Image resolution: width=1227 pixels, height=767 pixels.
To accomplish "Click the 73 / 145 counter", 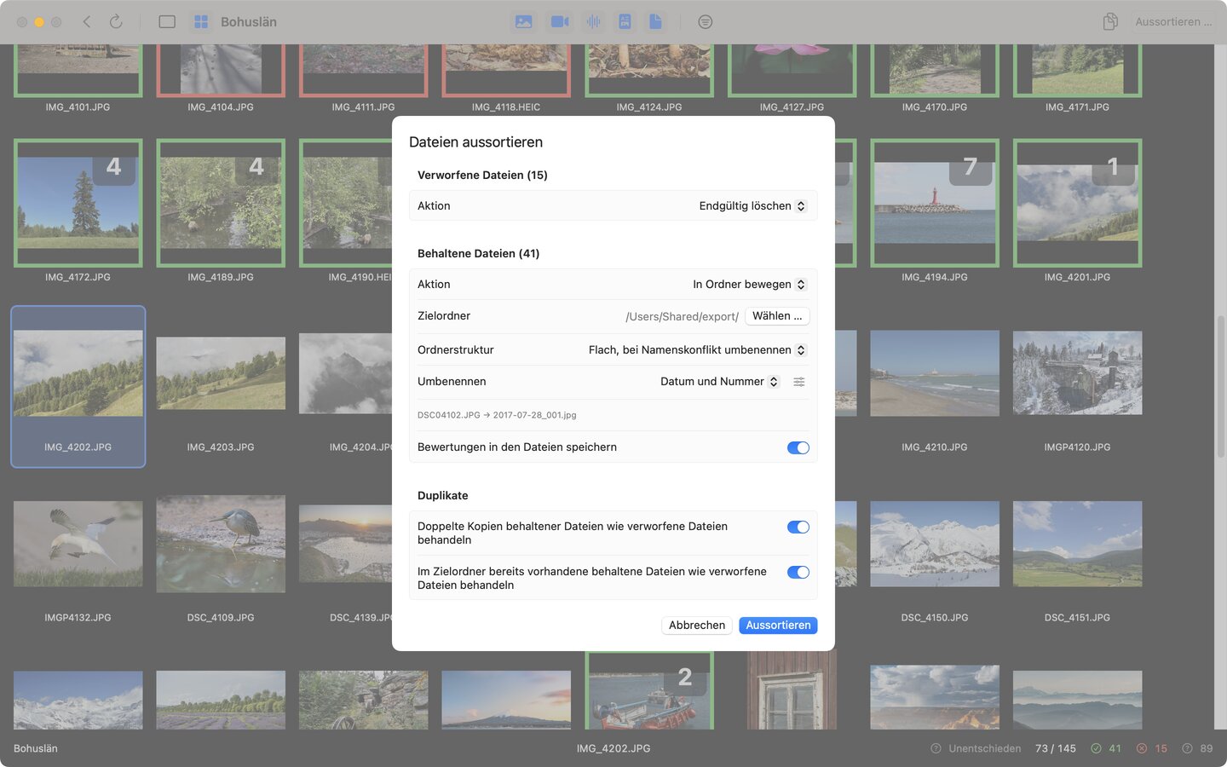I will pyautogui.click(x=1056, y=748).
